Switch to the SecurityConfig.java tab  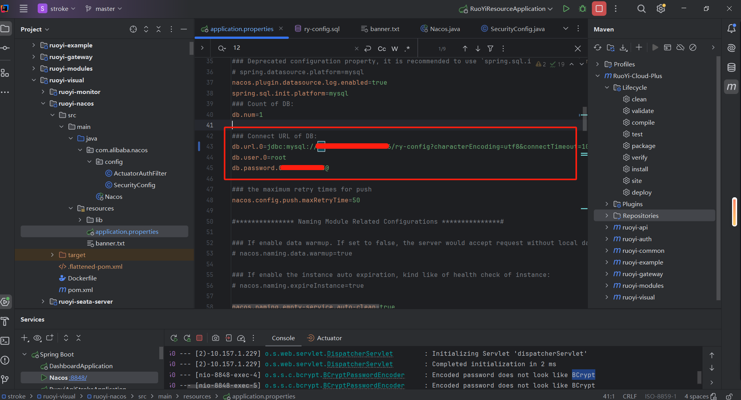tap(513, 29)
